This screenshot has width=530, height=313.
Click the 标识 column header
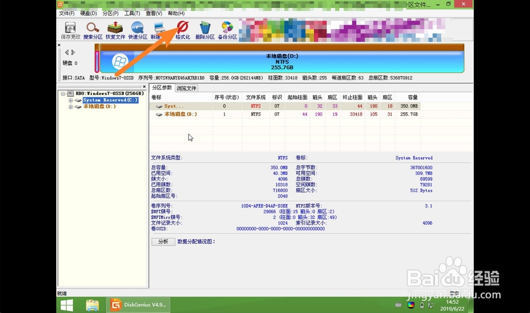[277, 98]
